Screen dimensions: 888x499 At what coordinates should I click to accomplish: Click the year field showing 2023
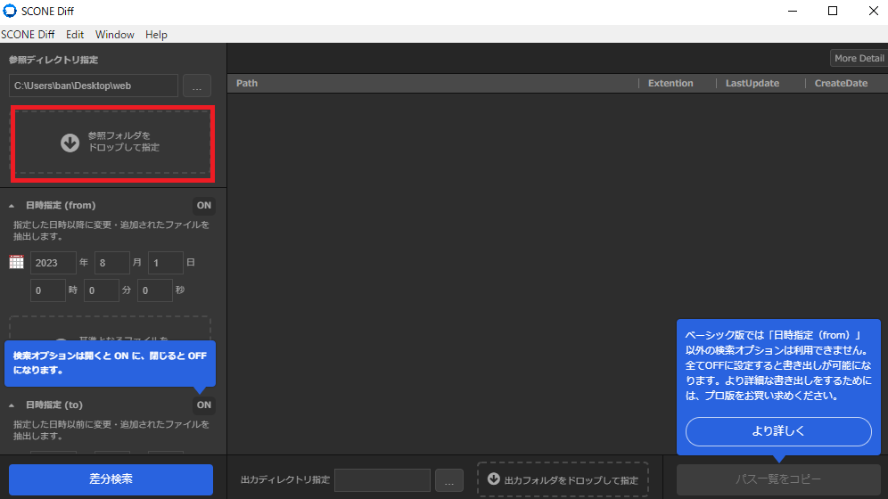coord(53,263)
